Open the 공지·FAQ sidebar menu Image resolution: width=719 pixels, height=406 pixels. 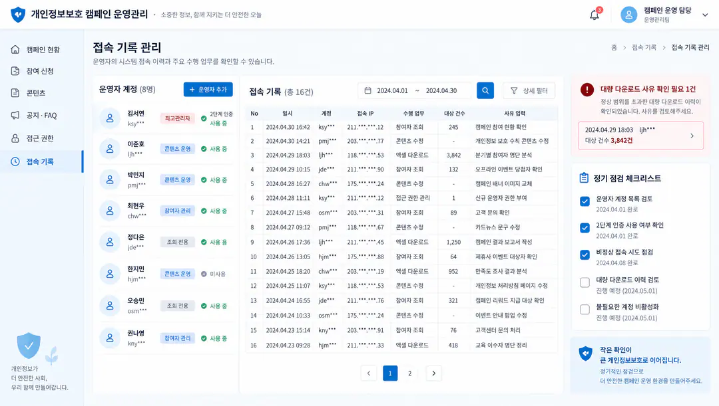pyautogui.click(x=42, y=116)
